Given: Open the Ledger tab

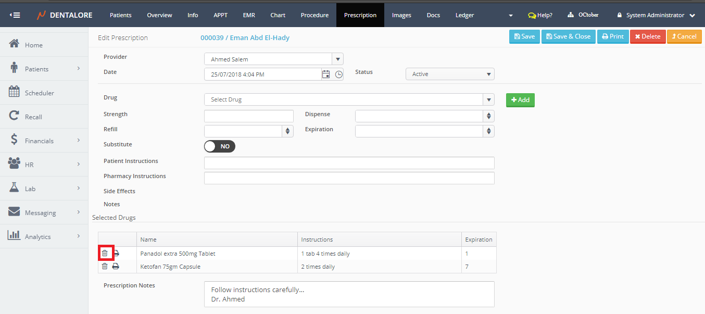Looking at the screenshot, I should tap(464, 15).
